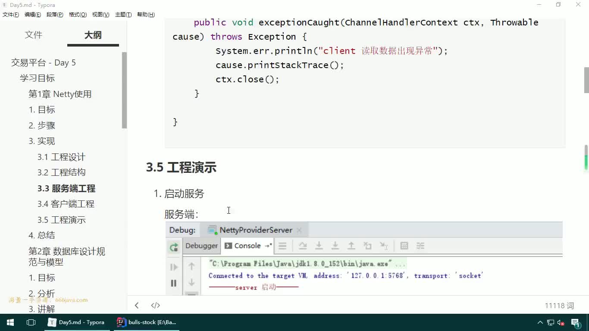Go to outline item 交易平台 - Day 5

44,62
